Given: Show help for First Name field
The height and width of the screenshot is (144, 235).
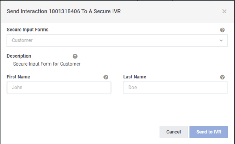Looking at the screenshot, I should tap(106, 77).
